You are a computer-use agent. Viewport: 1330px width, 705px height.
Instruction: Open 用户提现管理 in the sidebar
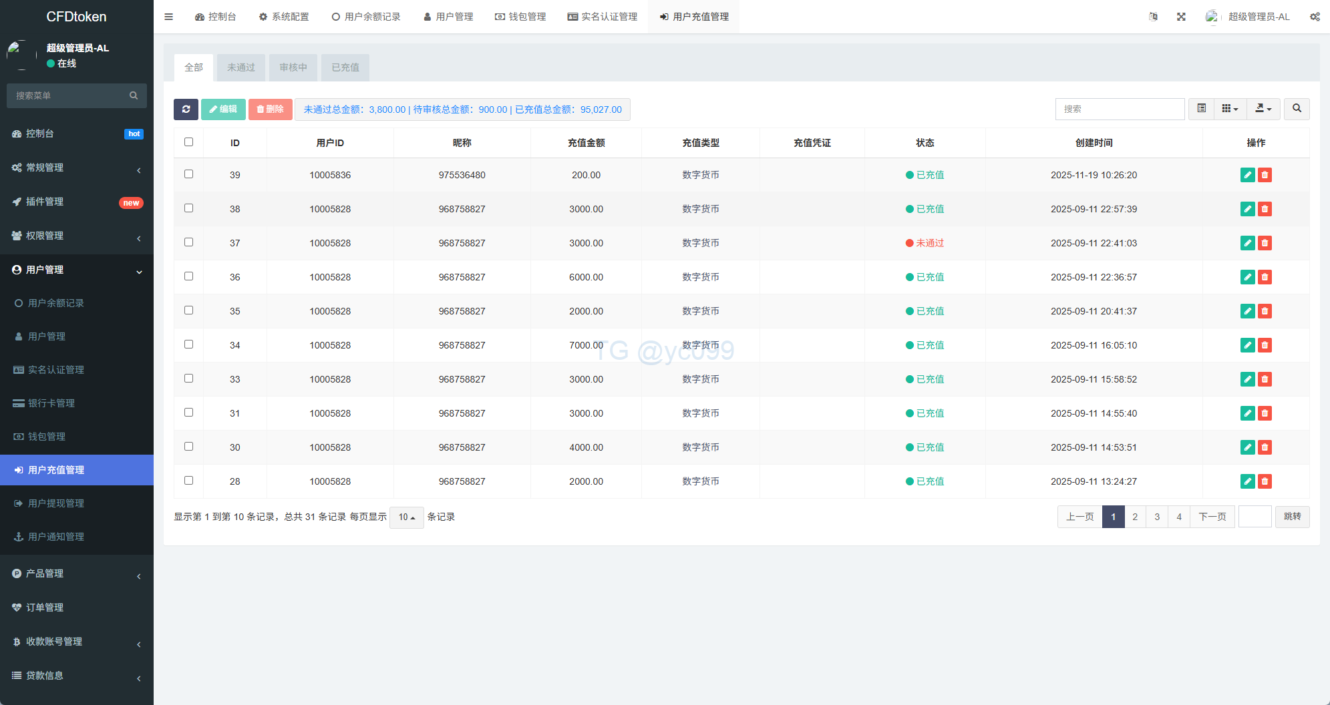pos(56,503)
